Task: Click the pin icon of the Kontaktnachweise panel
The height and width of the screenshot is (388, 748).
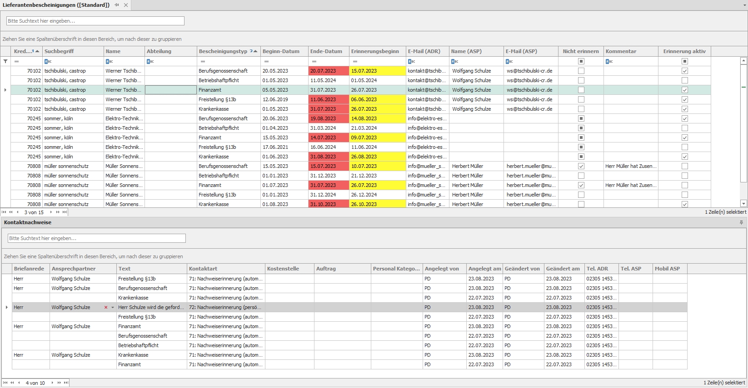Action: [x=741, y=222]
